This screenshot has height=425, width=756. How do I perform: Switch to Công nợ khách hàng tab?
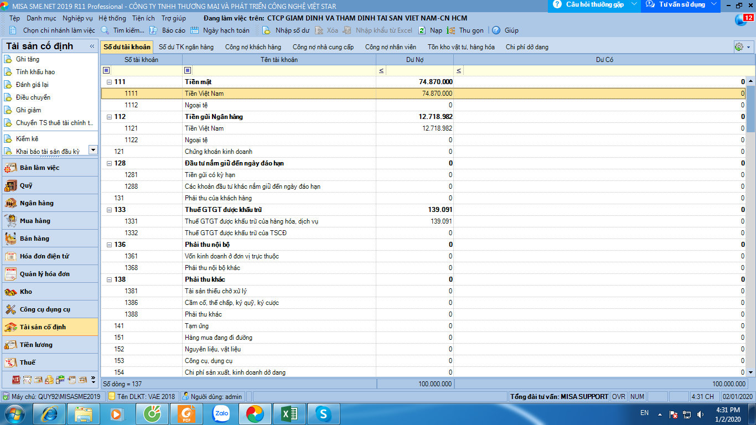point(253,47)
